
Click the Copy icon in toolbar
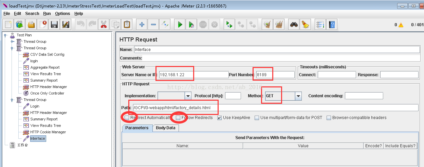point(115,24)
